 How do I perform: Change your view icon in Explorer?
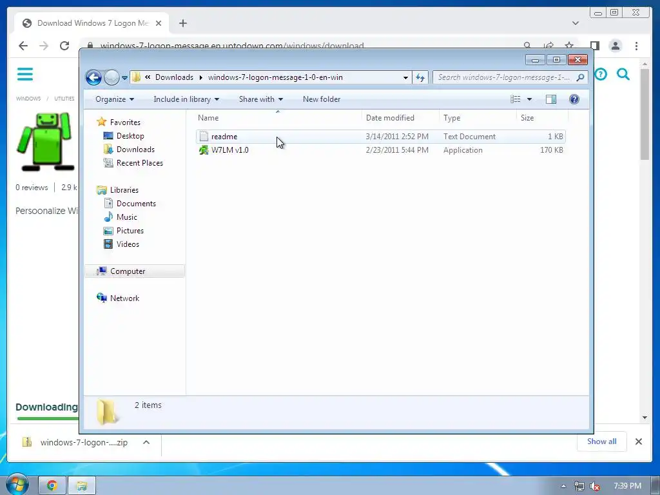(515, 99)
